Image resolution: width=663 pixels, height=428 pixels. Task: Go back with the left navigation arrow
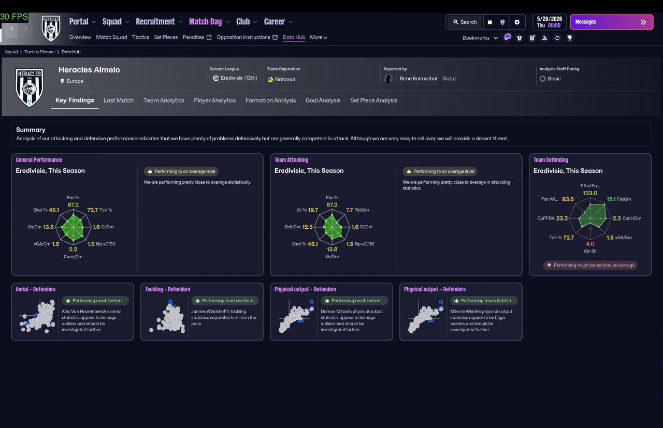click(11, 29)
